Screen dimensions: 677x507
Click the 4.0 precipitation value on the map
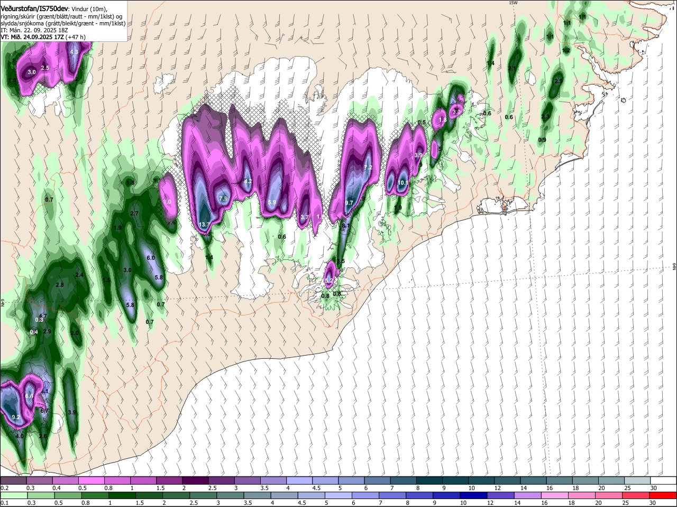pyautogui.click(x=20, y=437)
